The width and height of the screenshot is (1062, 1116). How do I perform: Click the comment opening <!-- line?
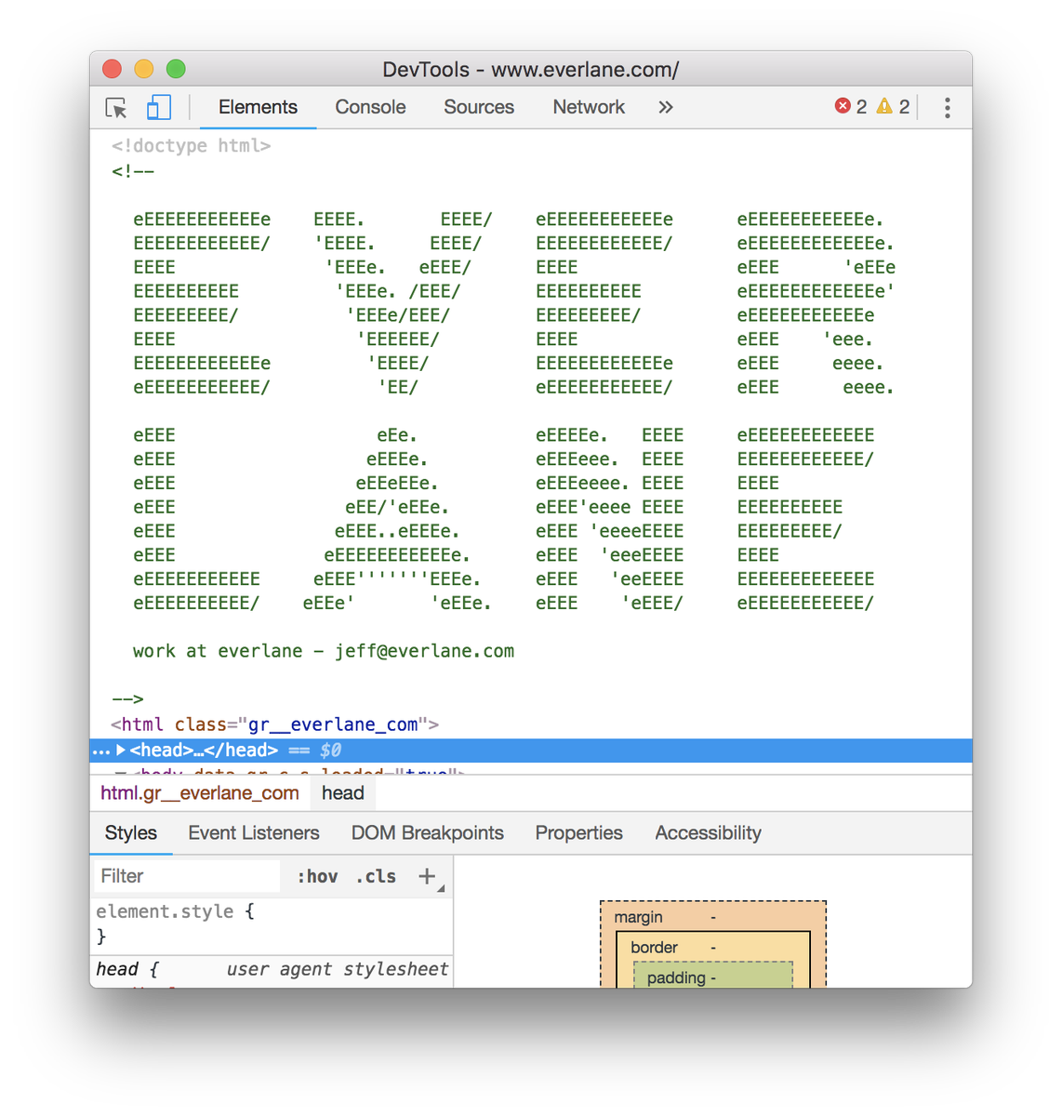(133, 171)
